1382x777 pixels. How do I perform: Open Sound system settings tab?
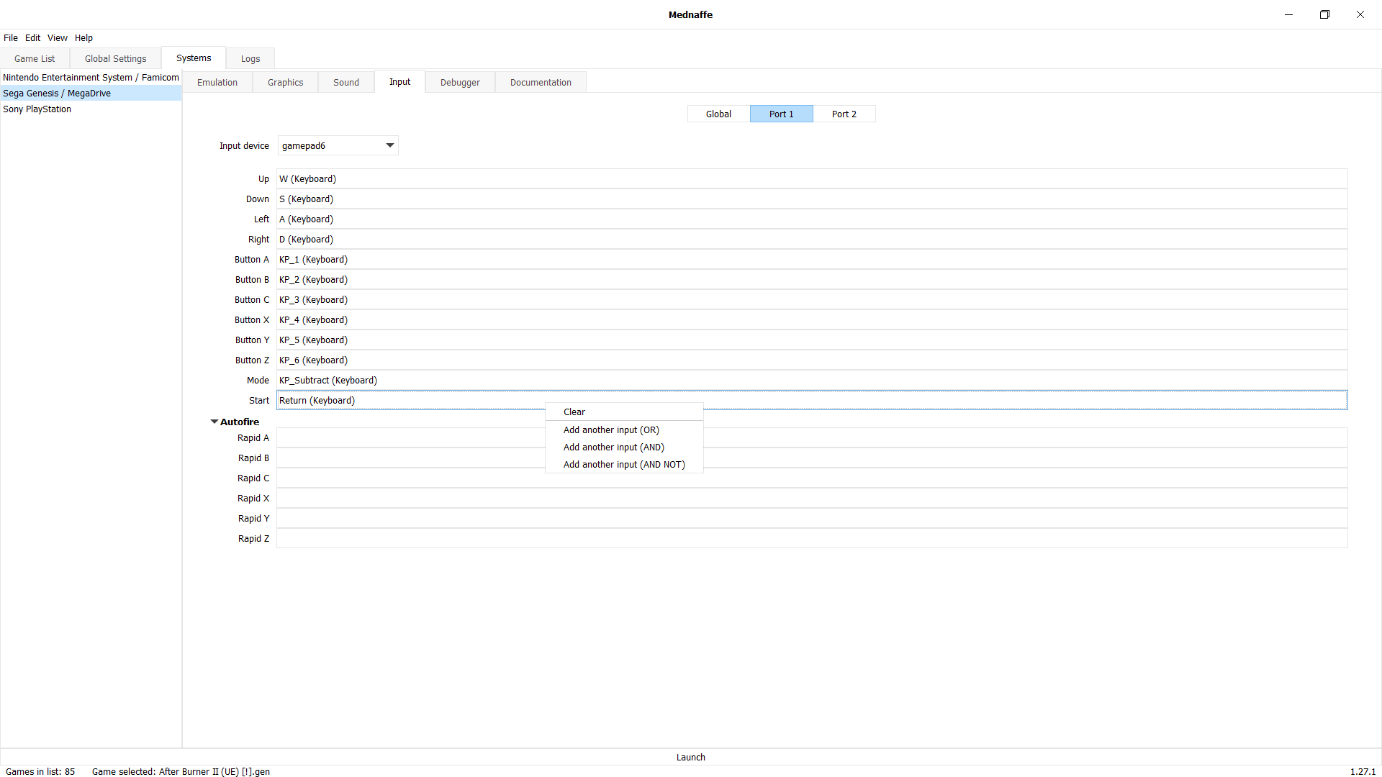click(x=345, y=81)
